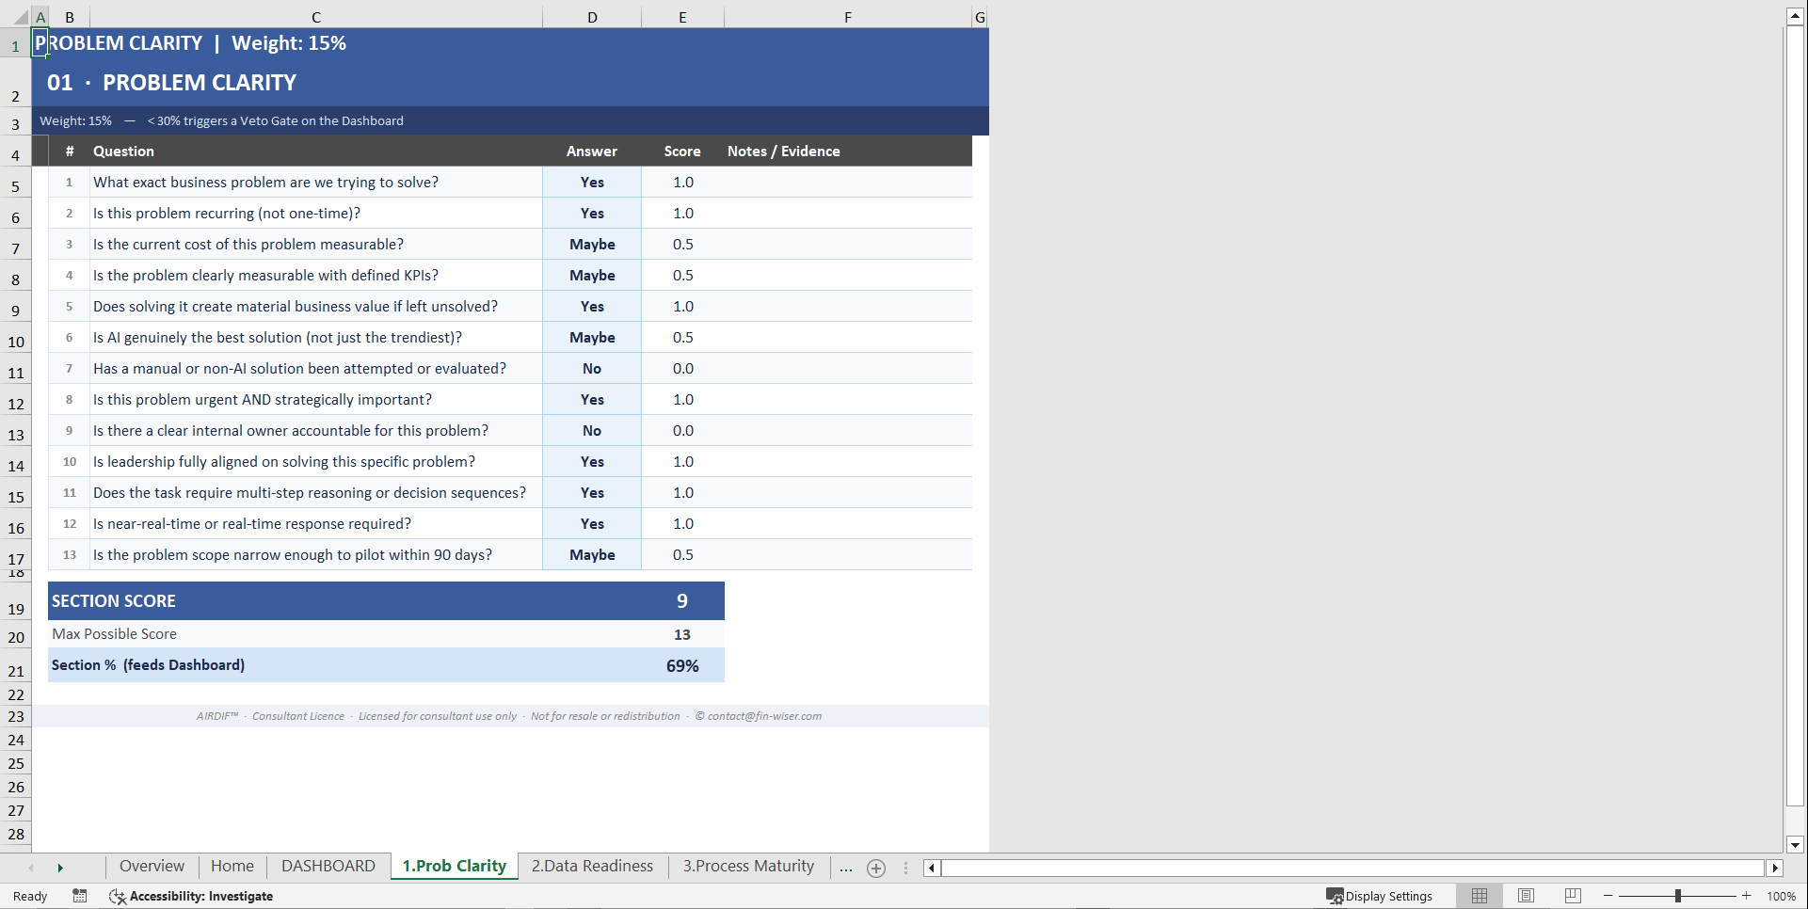Viewport: 1808px width, 909px height.
Task: Switch to the DASHBOARD sheet tab
Action: tap(328, 867)
